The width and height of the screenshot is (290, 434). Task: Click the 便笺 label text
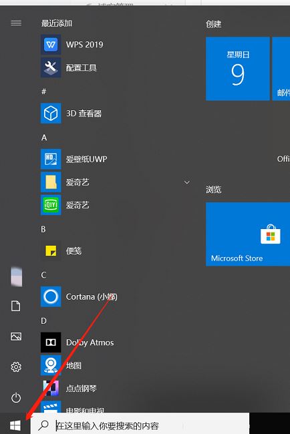pyautogui.click(x=74, y=251)
